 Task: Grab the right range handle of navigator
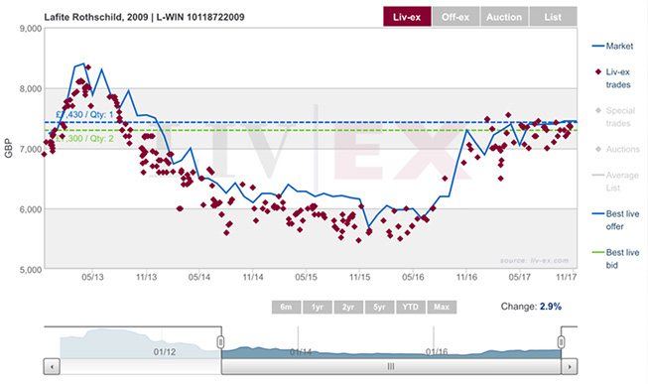click(562, 342)
